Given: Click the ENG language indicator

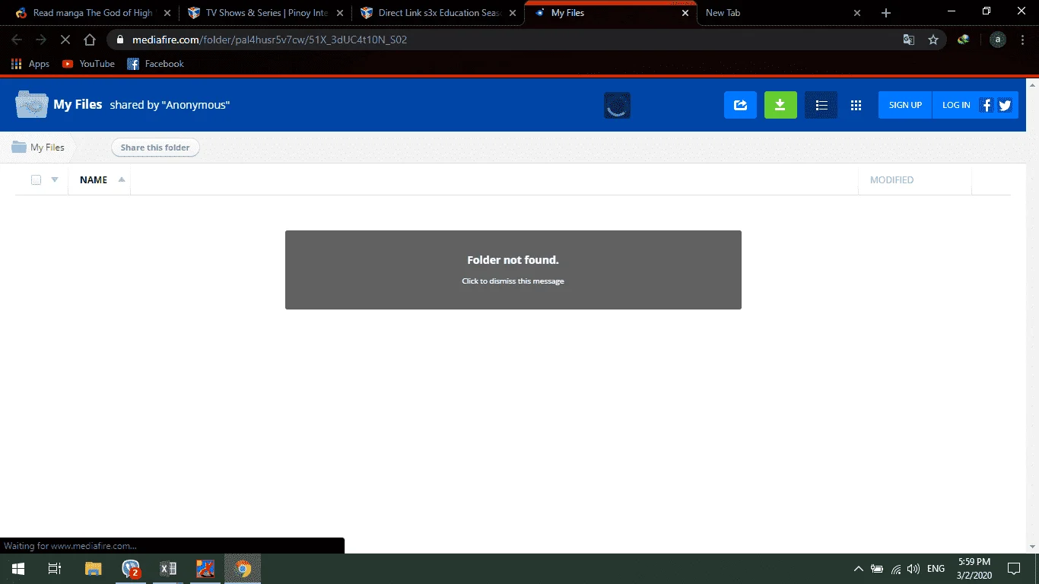Looking at the screenshot, I should [936, 569].
